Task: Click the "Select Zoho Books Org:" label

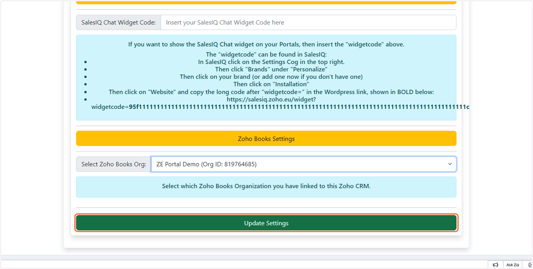Action: coord(114,164)
